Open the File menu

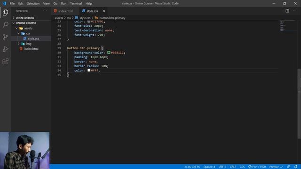coord(12,3)
